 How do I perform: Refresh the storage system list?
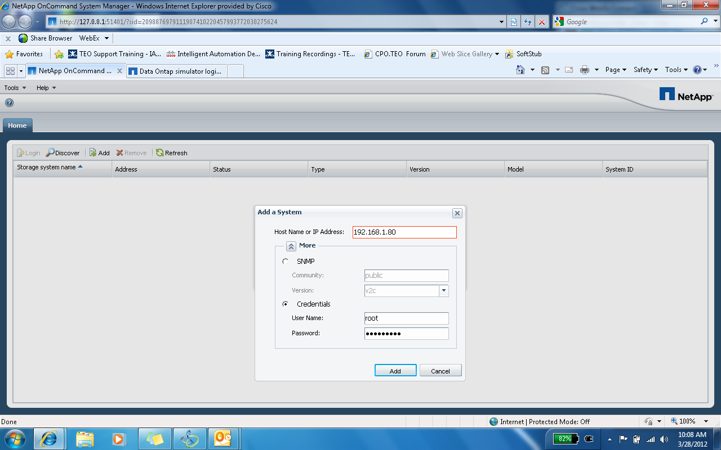(172, 153)
